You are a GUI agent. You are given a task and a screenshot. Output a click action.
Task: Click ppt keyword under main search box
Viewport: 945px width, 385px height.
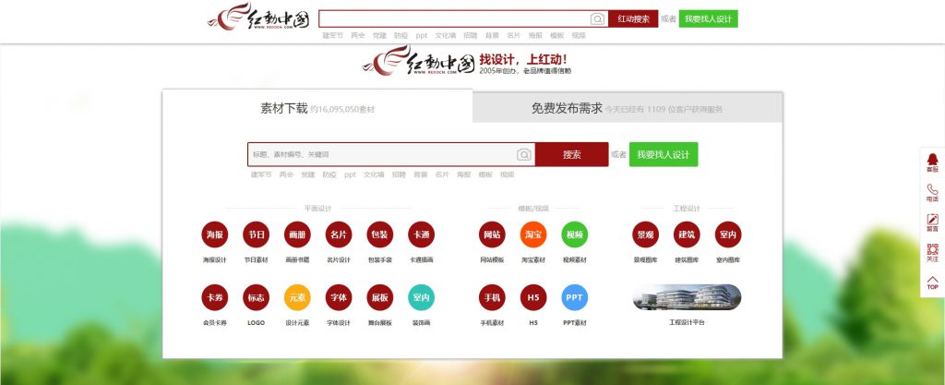coord(350,174)
